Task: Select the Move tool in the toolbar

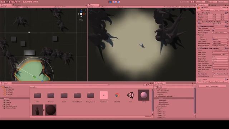Action: 7,2
